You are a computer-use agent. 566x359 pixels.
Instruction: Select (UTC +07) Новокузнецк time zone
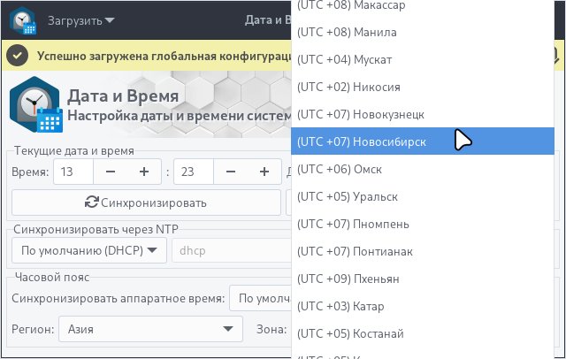pos(423,114)
